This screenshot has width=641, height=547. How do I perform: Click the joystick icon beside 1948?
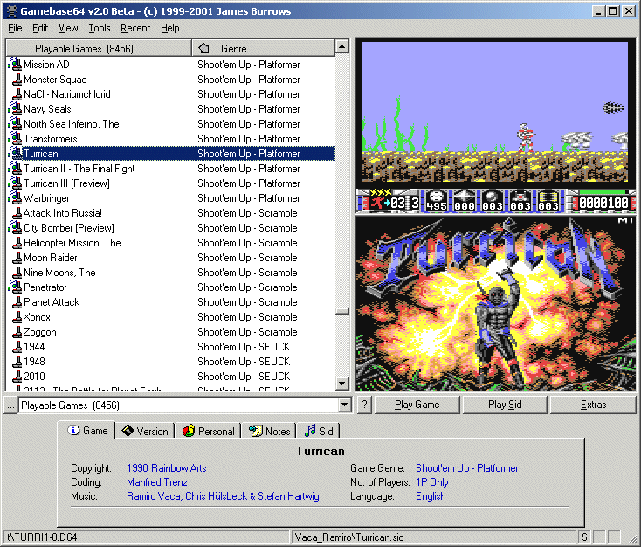pos(17,361)
